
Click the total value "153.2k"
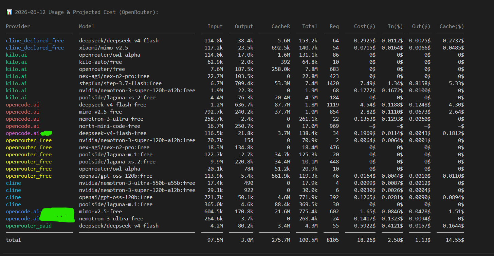point(308,41)
